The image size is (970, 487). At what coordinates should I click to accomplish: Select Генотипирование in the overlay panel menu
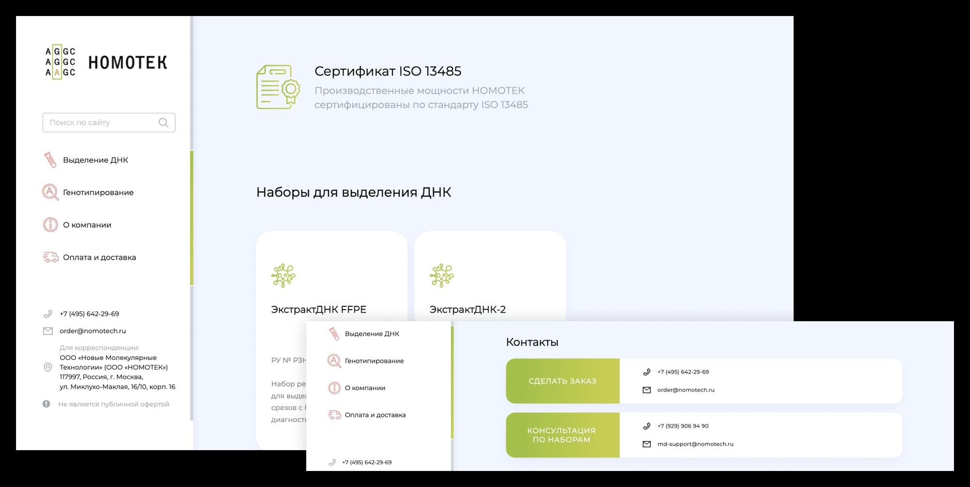[x=374, y=361]
